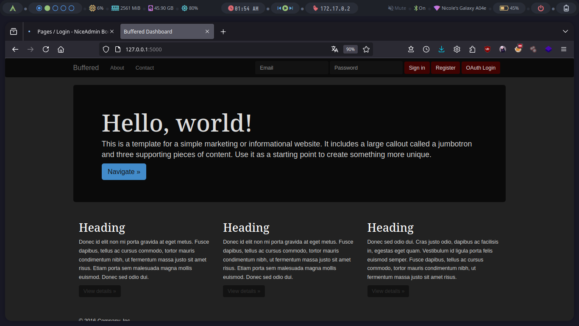Open the 90% zoom level indicator
Viewport: 579px width, 326px height.
click(x=350, y=49)
